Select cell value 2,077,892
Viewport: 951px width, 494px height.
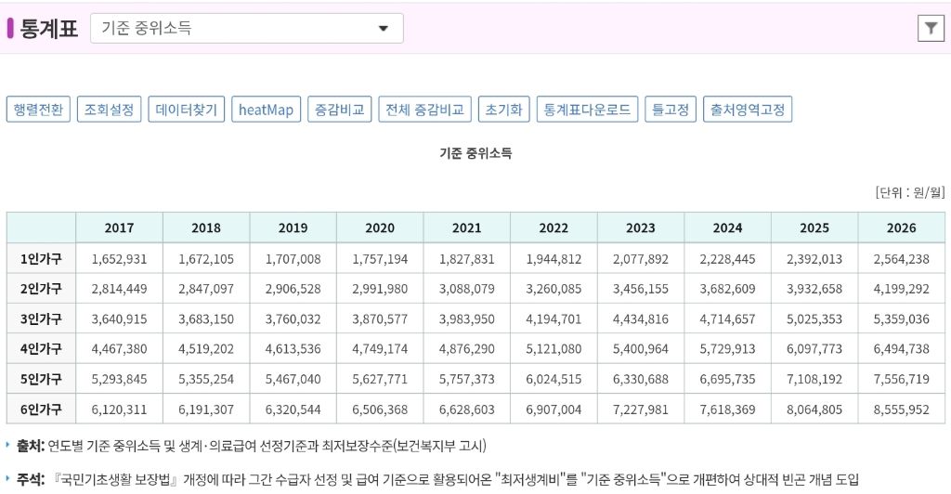click(x=641, y=259)
